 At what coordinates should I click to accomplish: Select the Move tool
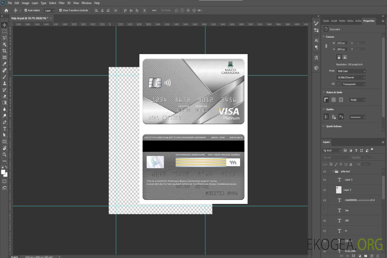4,25
